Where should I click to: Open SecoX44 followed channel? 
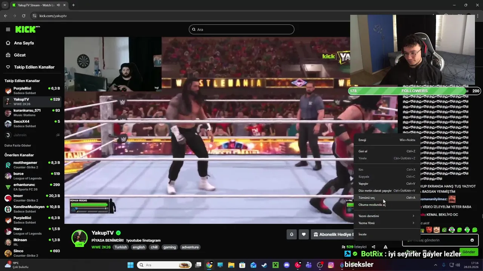tap(32, 123)
